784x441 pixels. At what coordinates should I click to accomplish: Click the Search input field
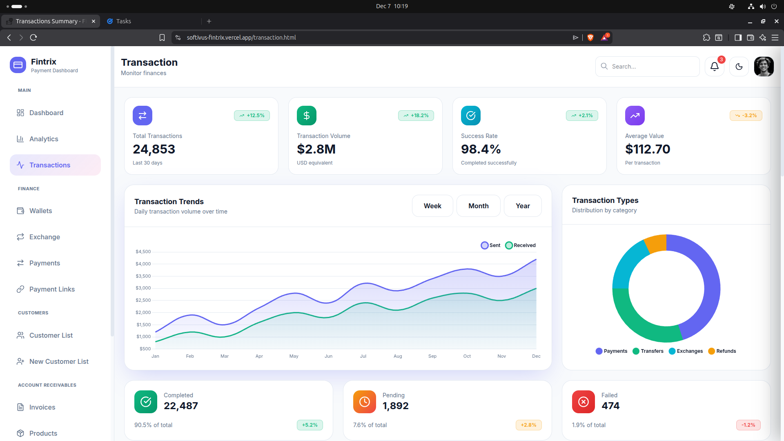pyautogui.click(x=653, y=67)
